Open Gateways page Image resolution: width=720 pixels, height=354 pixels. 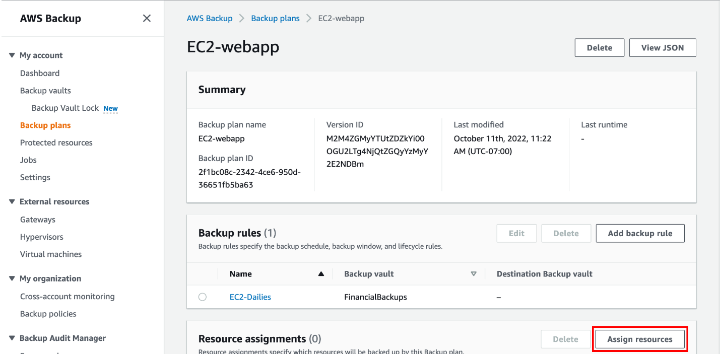[38, 220]
